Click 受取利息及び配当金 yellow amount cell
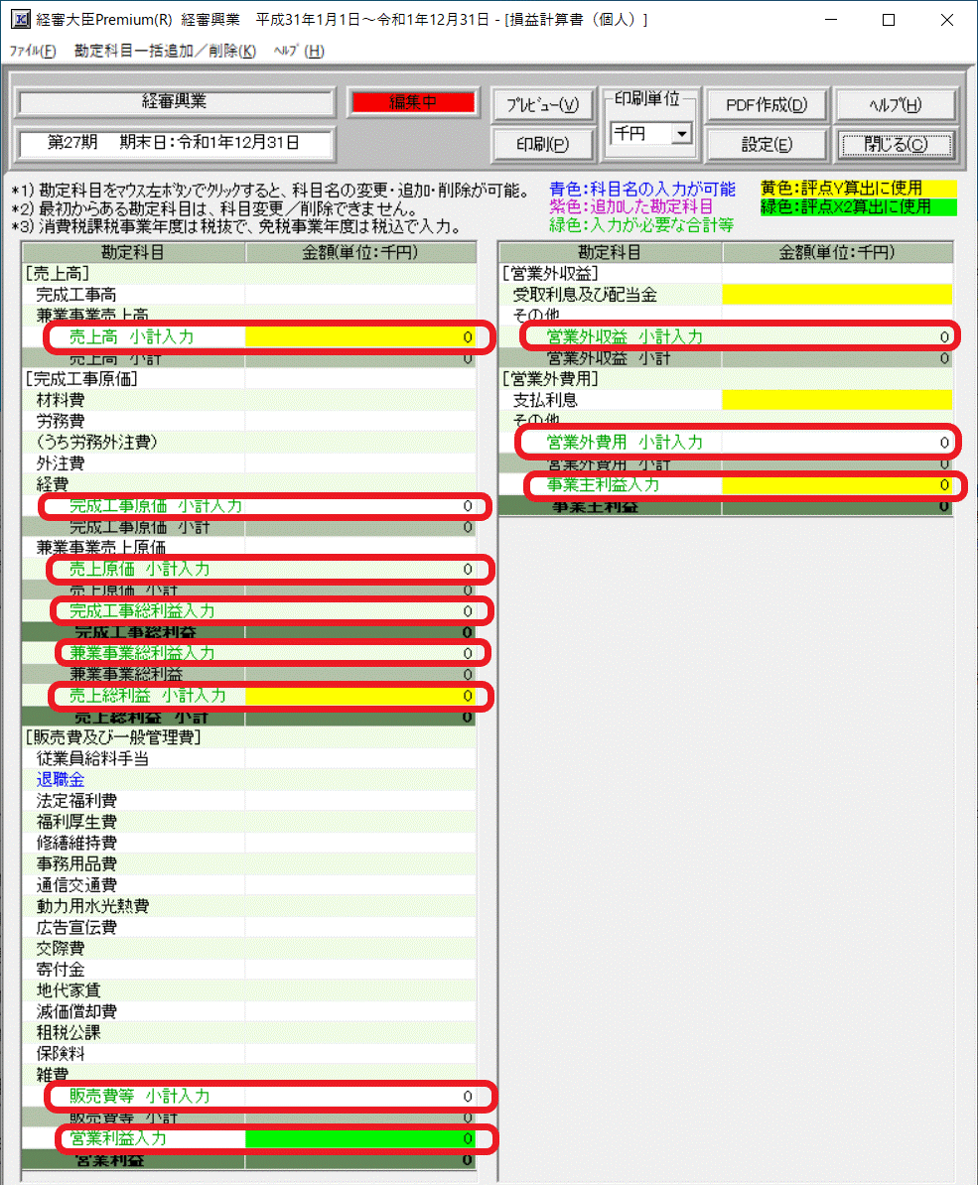978x1185 pixels. click(837, 295)
